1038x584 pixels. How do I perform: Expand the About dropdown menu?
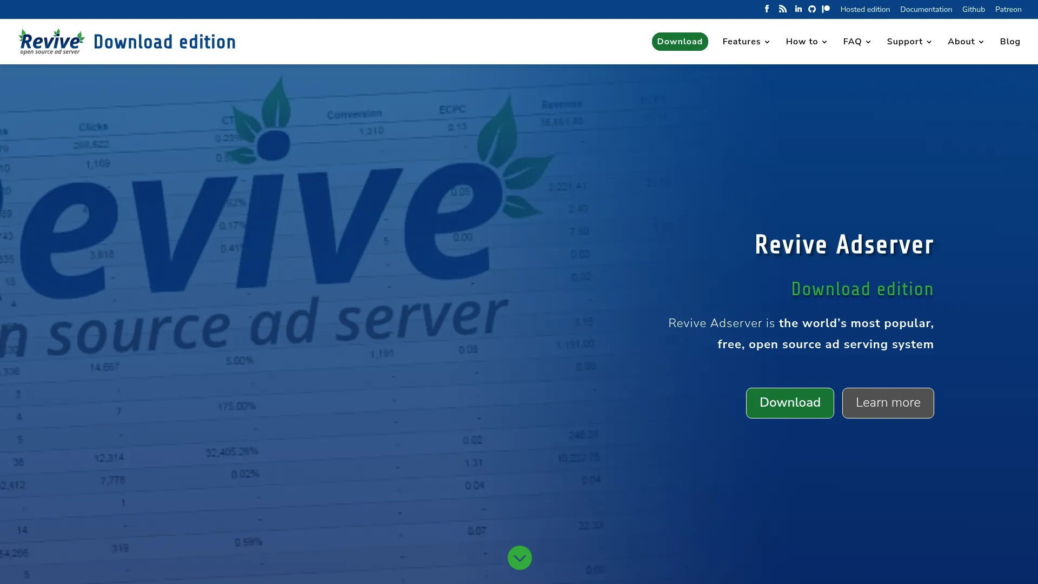coord(966,42)
